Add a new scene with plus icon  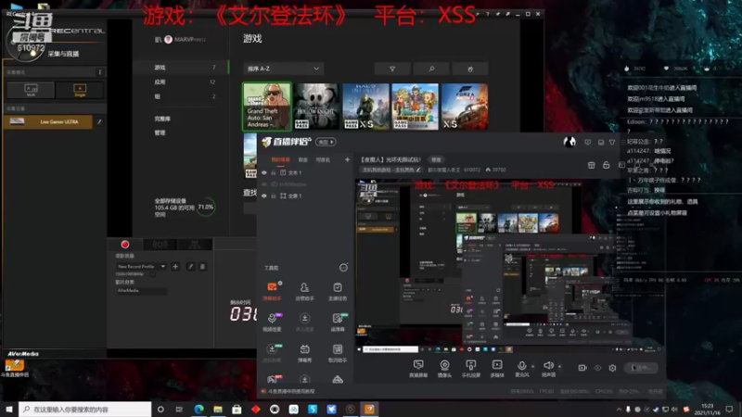[x=347, y=159]
